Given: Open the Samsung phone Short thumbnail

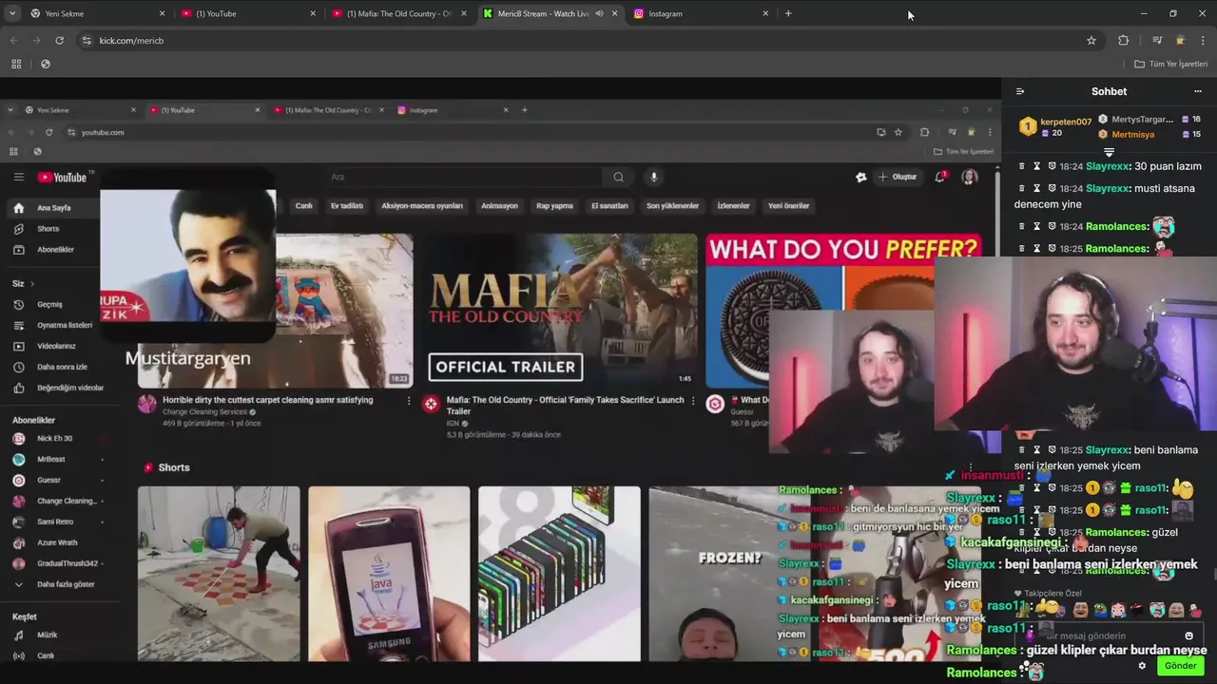Looking at the screenshot, I should (389, 574).
